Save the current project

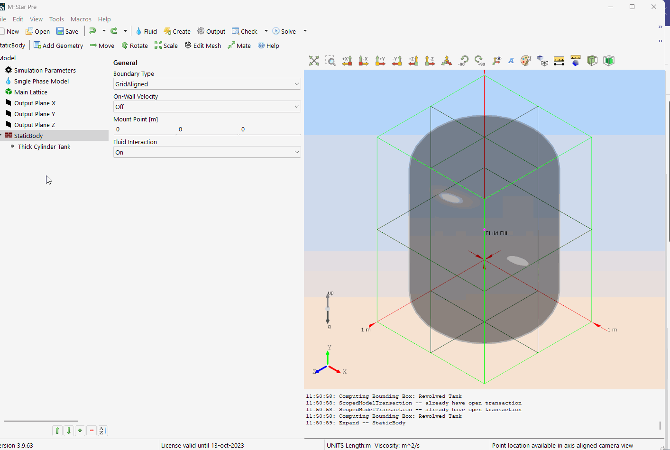point(67,31)
